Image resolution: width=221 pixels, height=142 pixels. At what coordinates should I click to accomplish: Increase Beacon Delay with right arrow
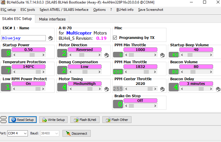(x=211, y=89)
